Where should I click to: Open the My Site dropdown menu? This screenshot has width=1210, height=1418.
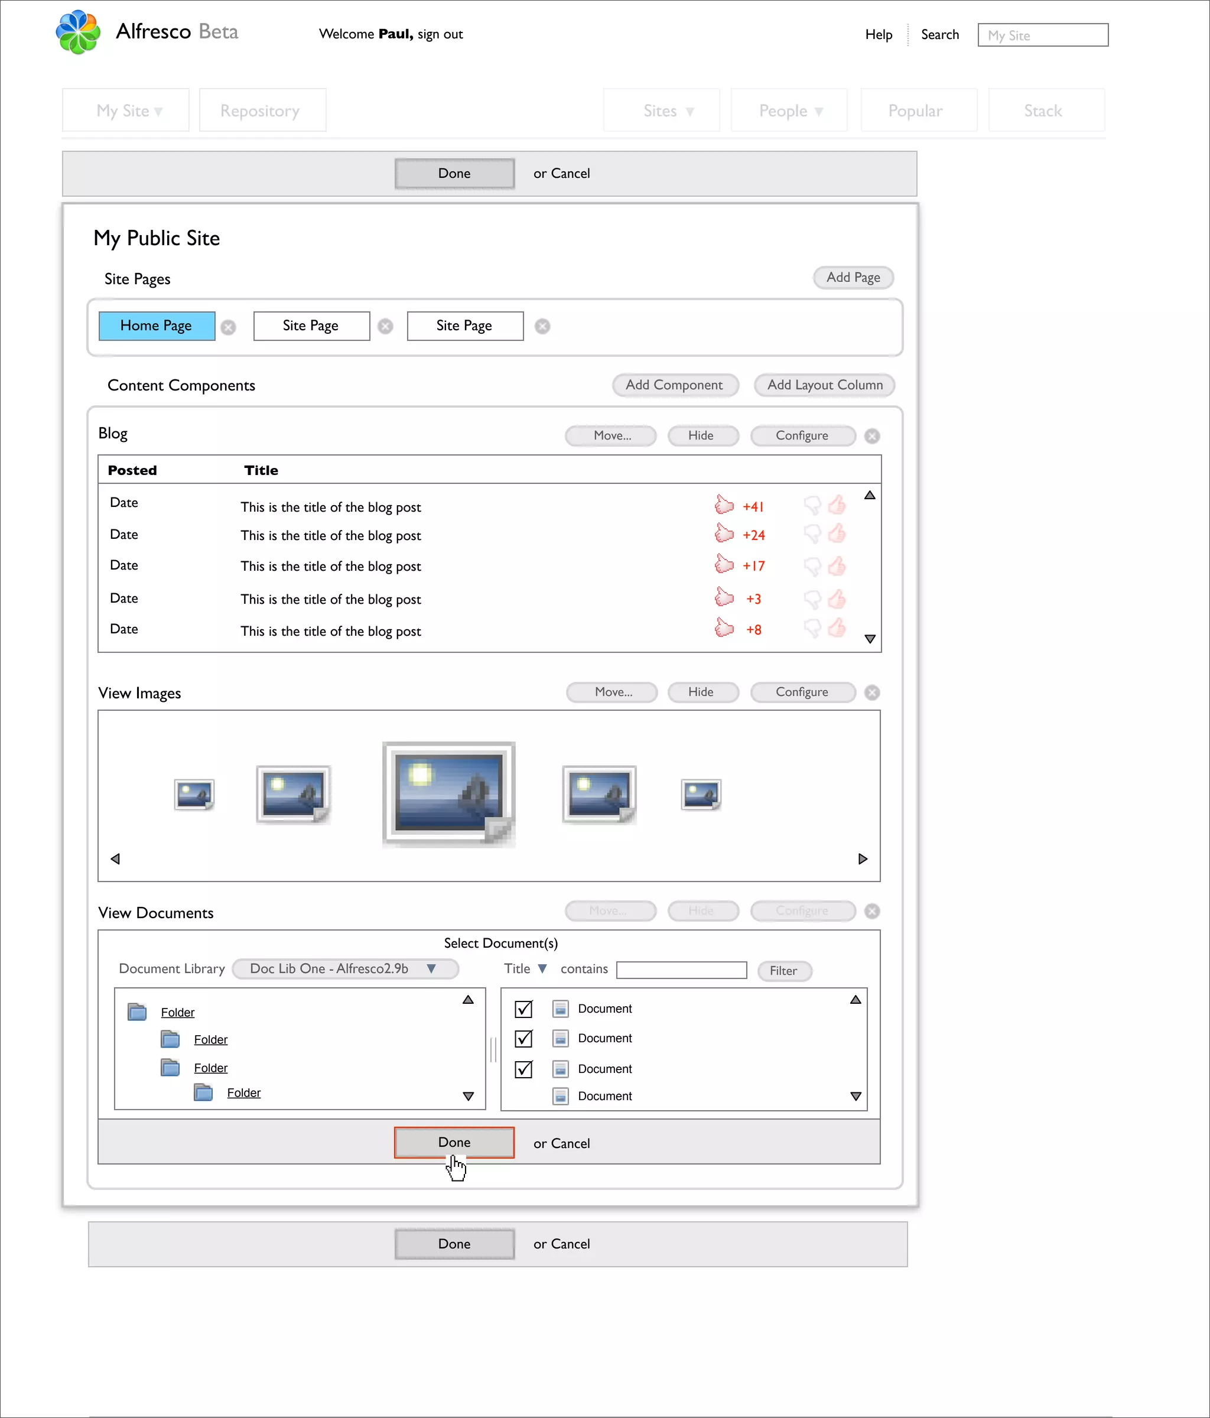126,110
